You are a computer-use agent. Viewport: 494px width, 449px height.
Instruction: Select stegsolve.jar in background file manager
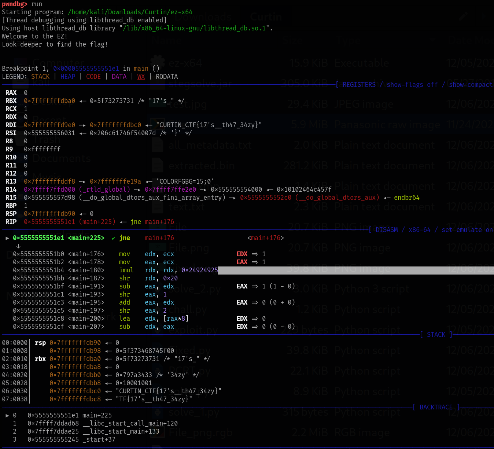tap(200, 84)
